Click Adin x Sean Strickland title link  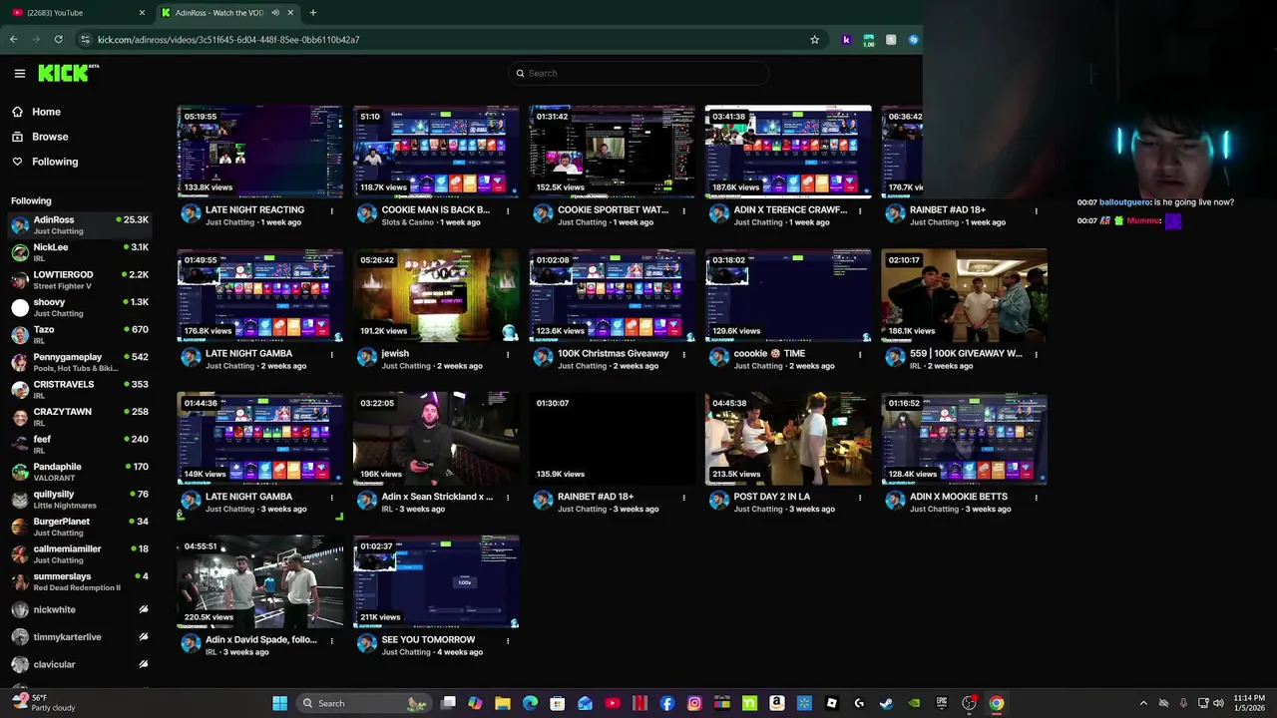(x=437, y=497)
